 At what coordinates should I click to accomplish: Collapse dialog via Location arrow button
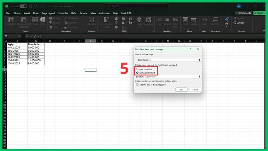click(199, 77)
